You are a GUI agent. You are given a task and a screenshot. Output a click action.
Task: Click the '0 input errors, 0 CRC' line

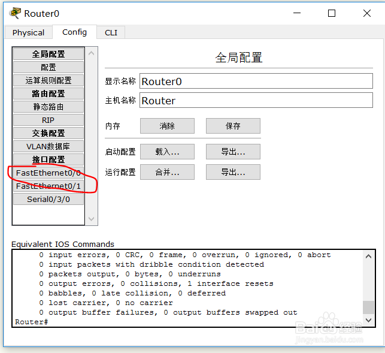click(x=185, y=255)
